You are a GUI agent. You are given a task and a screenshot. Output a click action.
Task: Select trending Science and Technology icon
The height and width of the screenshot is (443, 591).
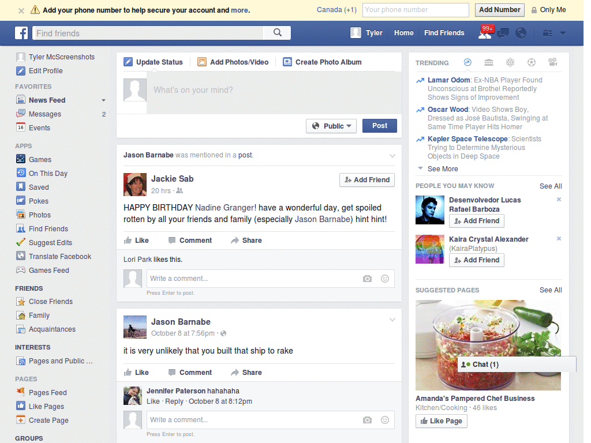tap(510, 62)
